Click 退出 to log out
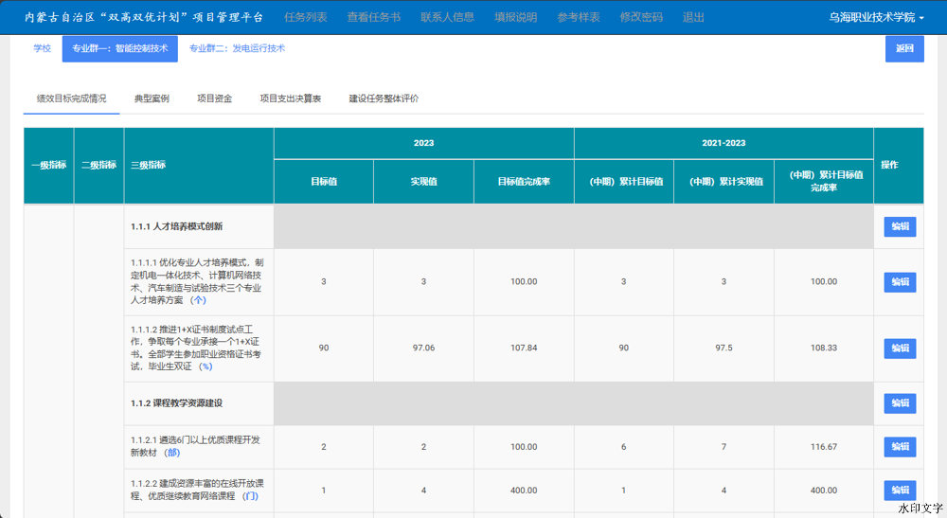Viewport: 947px width, 518px height. [x=693, y=18]
